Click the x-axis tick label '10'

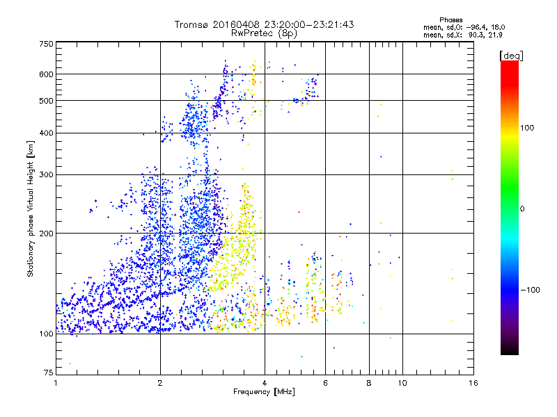click(402, 383)
